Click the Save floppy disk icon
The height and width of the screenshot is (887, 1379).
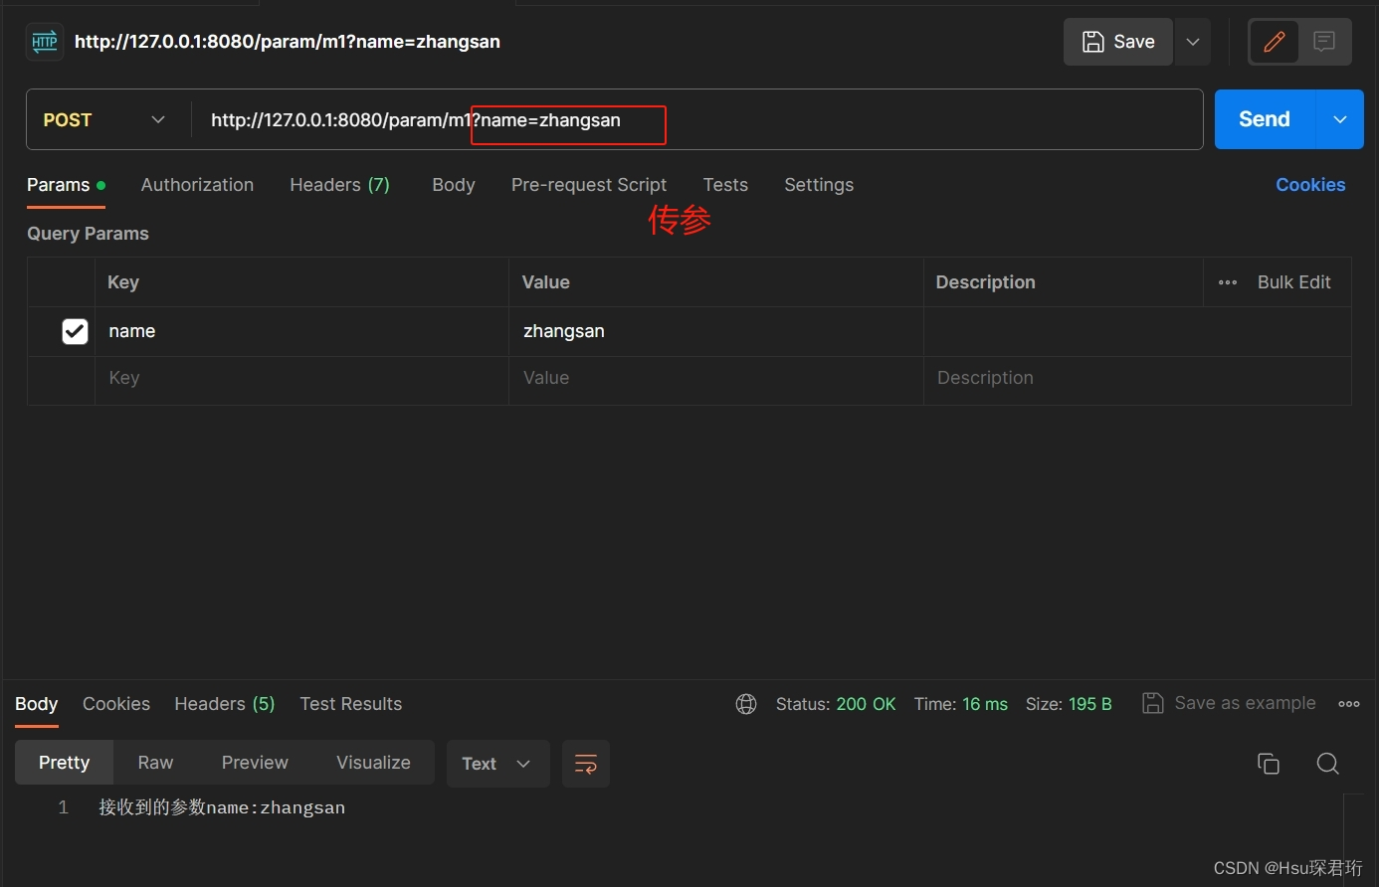1093,42
